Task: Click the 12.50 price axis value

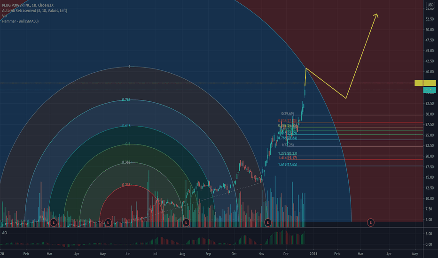Action: click(x=430, y=188)
